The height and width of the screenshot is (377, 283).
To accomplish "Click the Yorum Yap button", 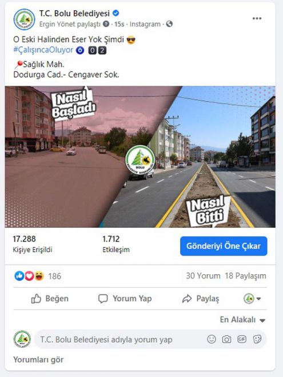I will 125,299.
